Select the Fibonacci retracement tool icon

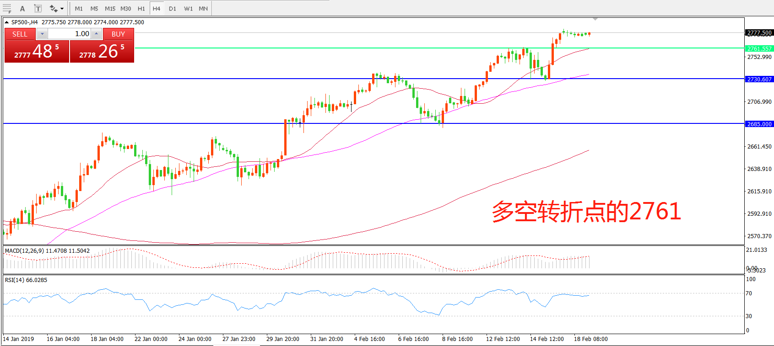(x=6, y=8)
